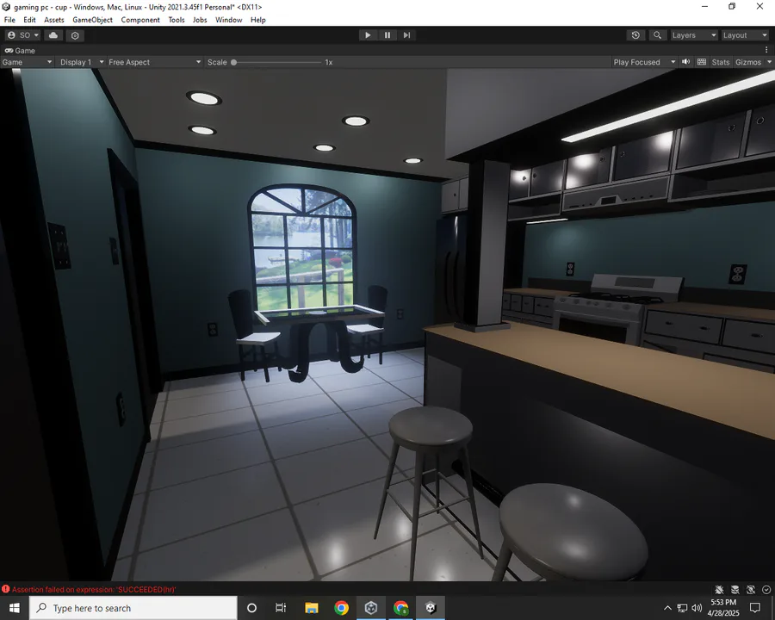Click the debugger bug icon in status bar
This screenshot has height=620, width=775.
pos(719,589)
